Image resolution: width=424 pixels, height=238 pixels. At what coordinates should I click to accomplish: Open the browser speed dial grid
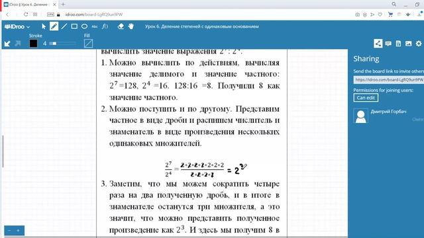tap(35, 15)
